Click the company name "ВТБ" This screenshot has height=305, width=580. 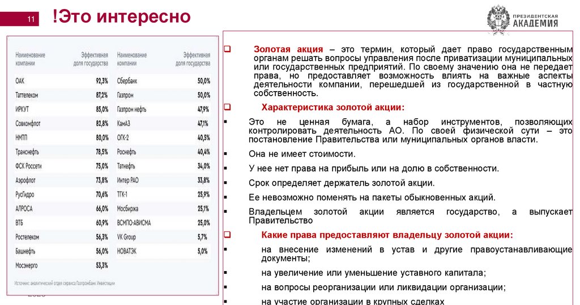19,223
